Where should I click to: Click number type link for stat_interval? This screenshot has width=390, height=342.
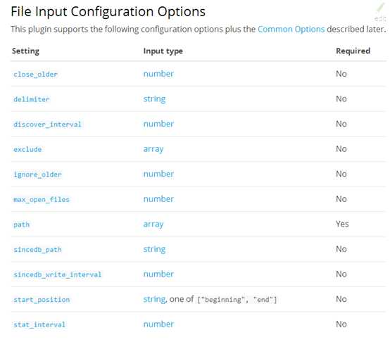click(x=158, y=324)
